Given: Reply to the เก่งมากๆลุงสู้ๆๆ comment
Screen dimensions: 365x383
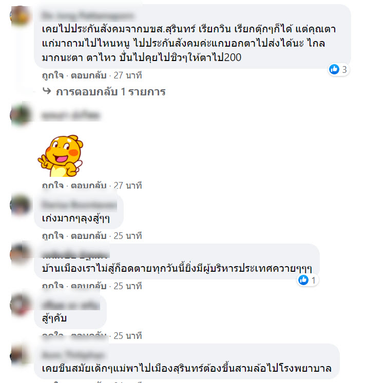Looking at the screenshot, I should 89,236.
